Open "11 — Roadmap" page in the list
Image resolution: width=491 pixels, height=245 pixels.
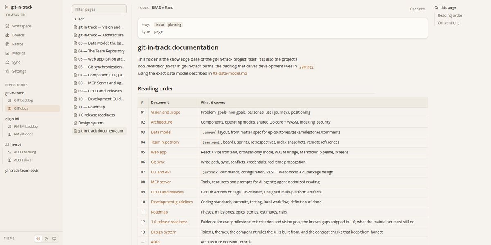click(99, 107)
